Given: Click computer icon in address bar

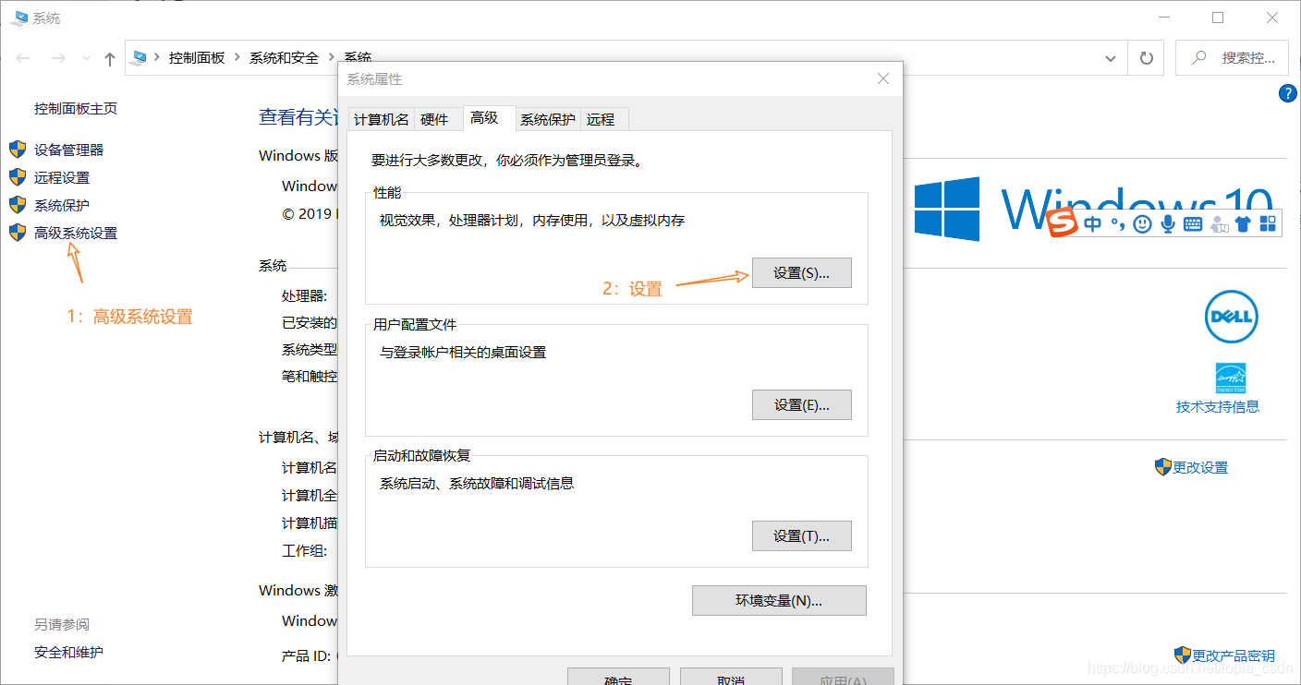Looking at the screenshot, I should coord(140,57).
